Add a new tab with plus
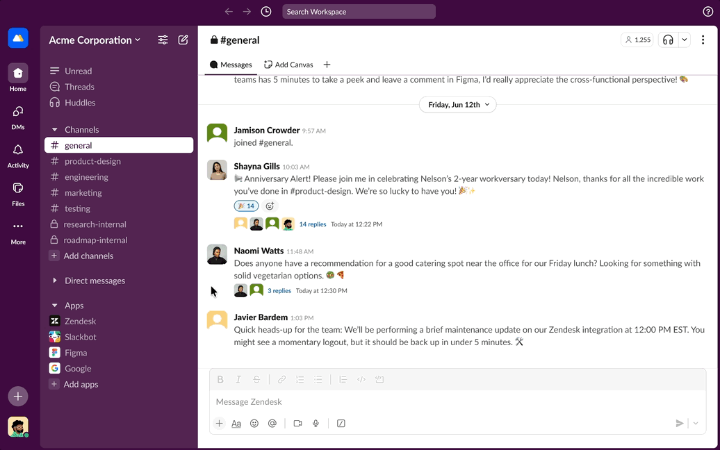720x450 pixels. pyautogui.click(x=327, y=65)
